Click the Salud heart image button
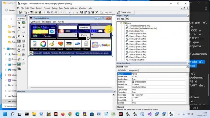 [x=60, y=44]
